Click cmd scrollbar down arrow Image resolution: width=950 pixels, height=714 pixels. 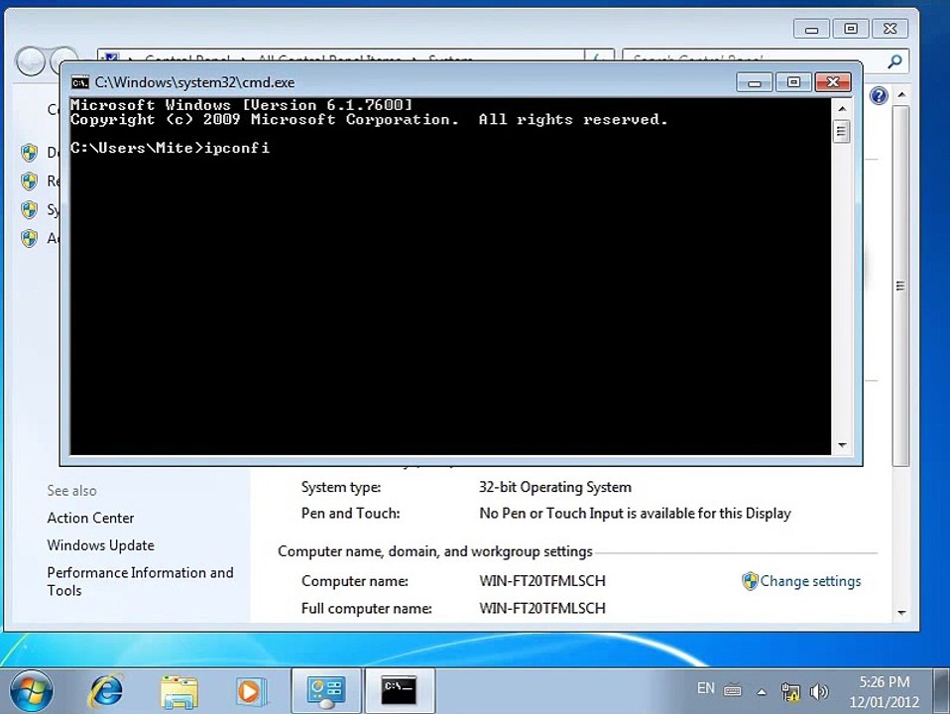(x=842, y=445)
